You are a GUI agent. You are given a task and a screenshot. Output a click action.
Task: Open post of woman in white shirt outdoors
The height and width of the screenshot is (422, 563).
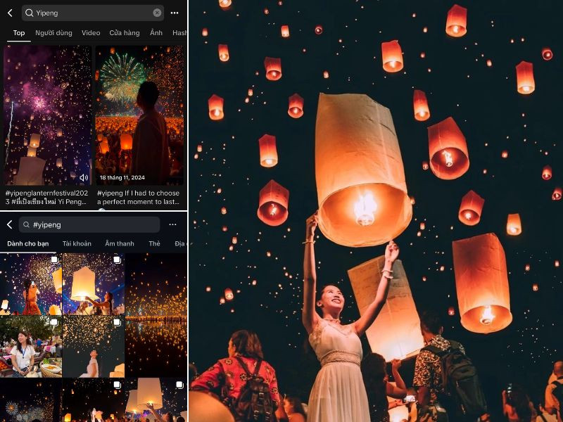tap(31, 347)
